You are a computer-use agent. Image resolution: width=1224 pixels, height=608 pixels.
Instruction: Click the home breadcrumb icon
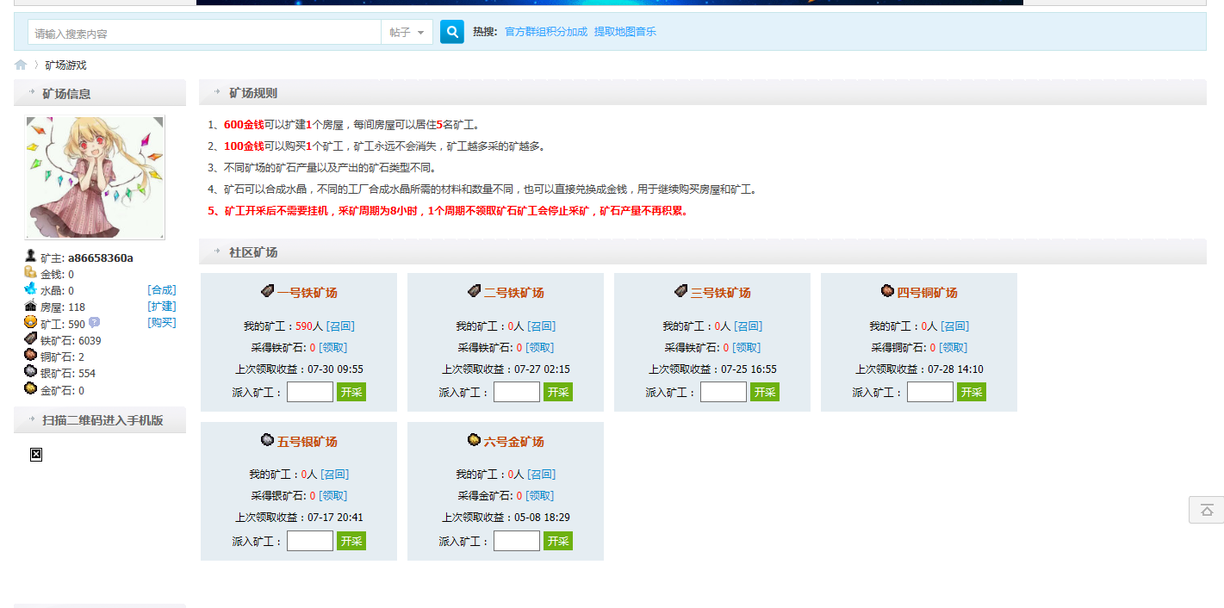[x=20, y=64]
